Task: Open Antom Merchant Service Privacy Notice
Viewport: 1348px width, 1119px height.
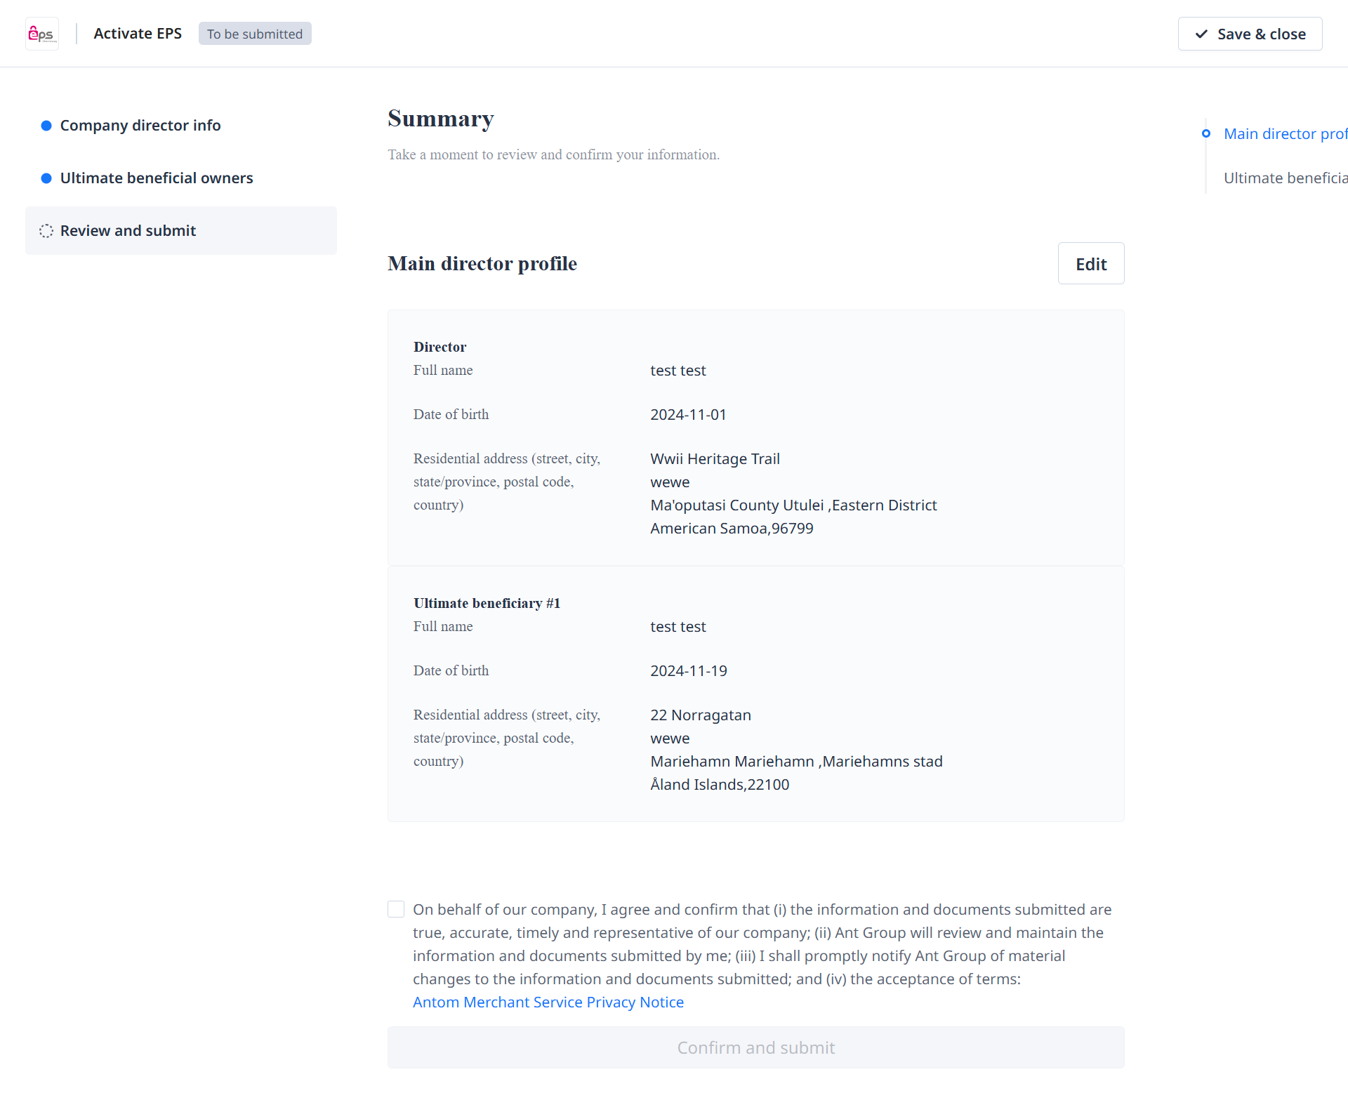Action: [x=548, y=1002]
